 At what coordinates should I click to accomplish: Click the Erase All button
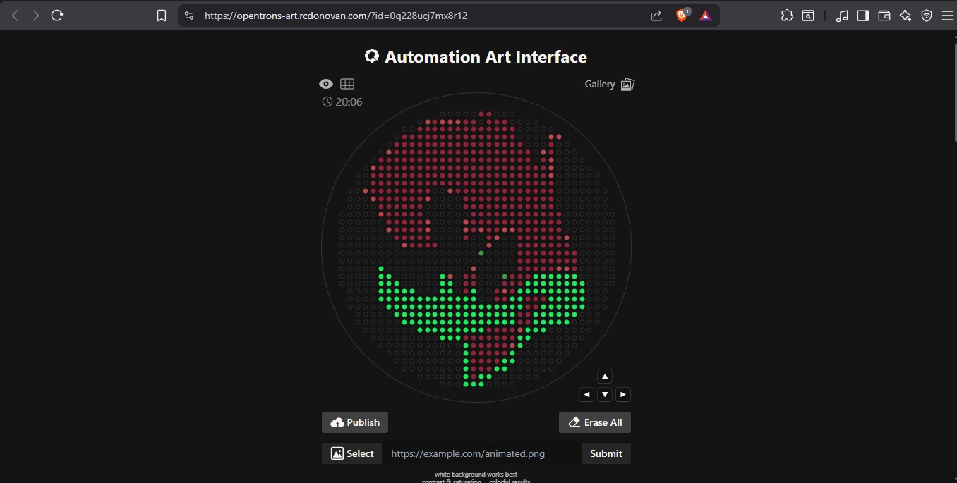click(x=595, y=422)
